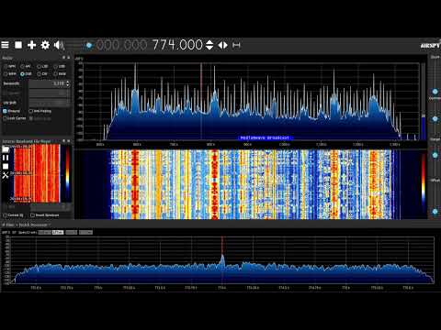Toggle tuning style left-right arrows icon
The image size is (441, 330).
coord(223,45)
